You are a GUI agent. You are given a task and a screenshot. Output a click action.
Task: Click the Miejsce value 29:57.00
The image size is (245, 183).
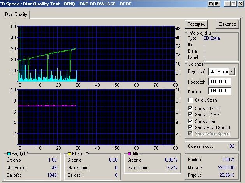tap(226, 168)
